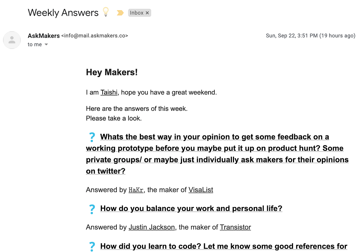Open the HaKr profile link
Viewport: 364px width, 252px height.
(136, 190)
